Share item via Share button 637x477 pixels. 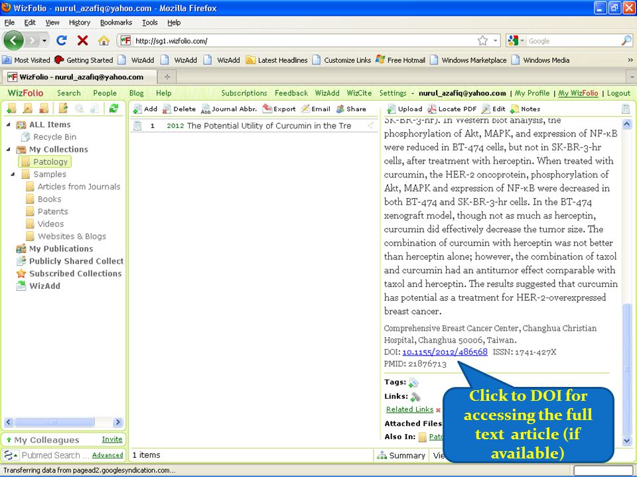point(352,109)
